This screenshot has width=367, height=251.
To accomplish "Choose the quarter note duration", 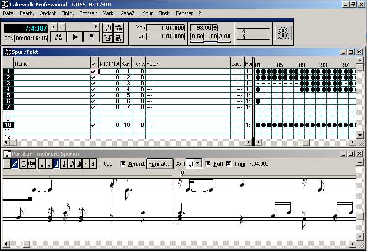I will tap(56, 164).
